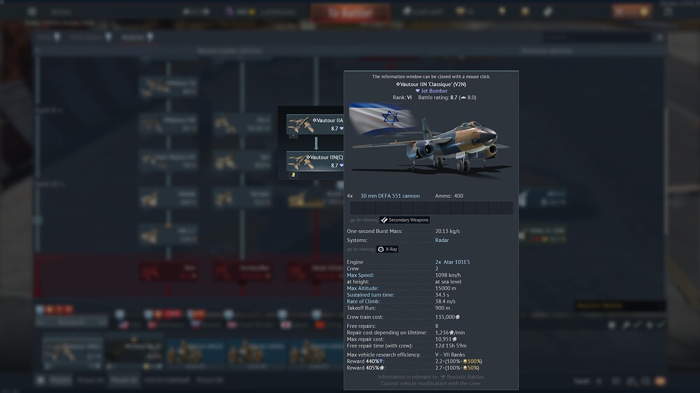The image size is (700, 393).
Task: Click the research tree search field
Action: coord(596,38)
